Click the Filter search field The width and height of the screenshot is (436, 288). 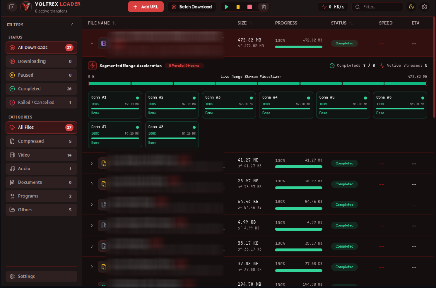(377, 7)
